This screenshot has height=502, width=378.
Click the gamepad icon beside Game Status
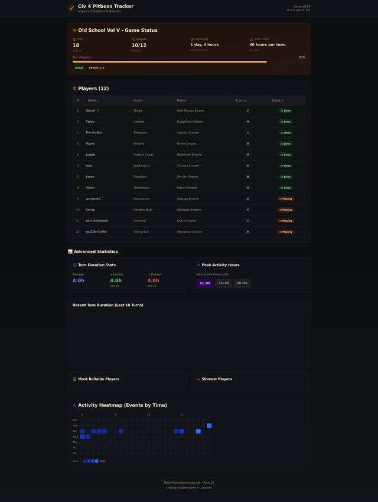(74, 30)
